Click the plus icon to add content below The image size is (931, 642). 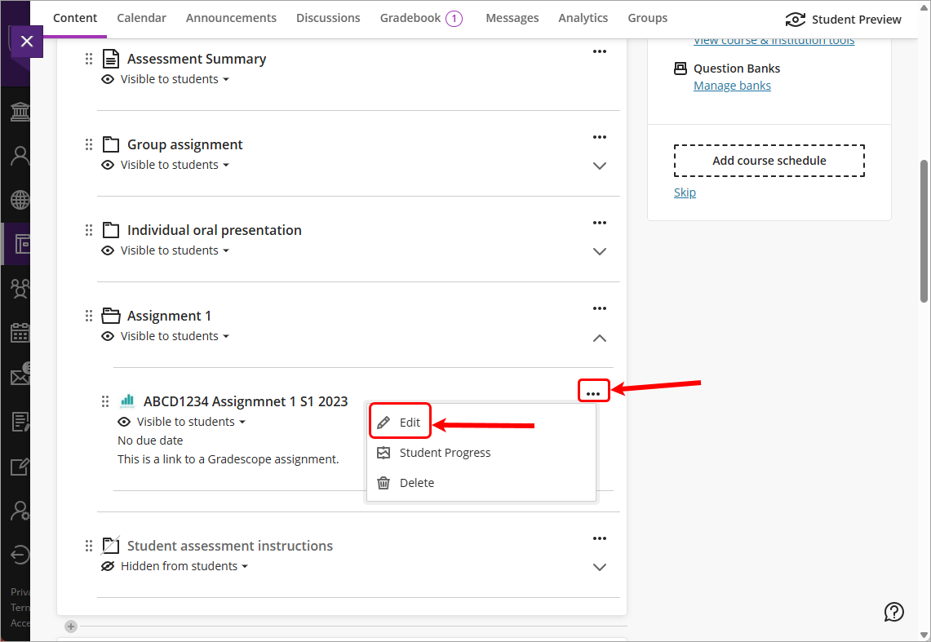(x=70, y=626)
